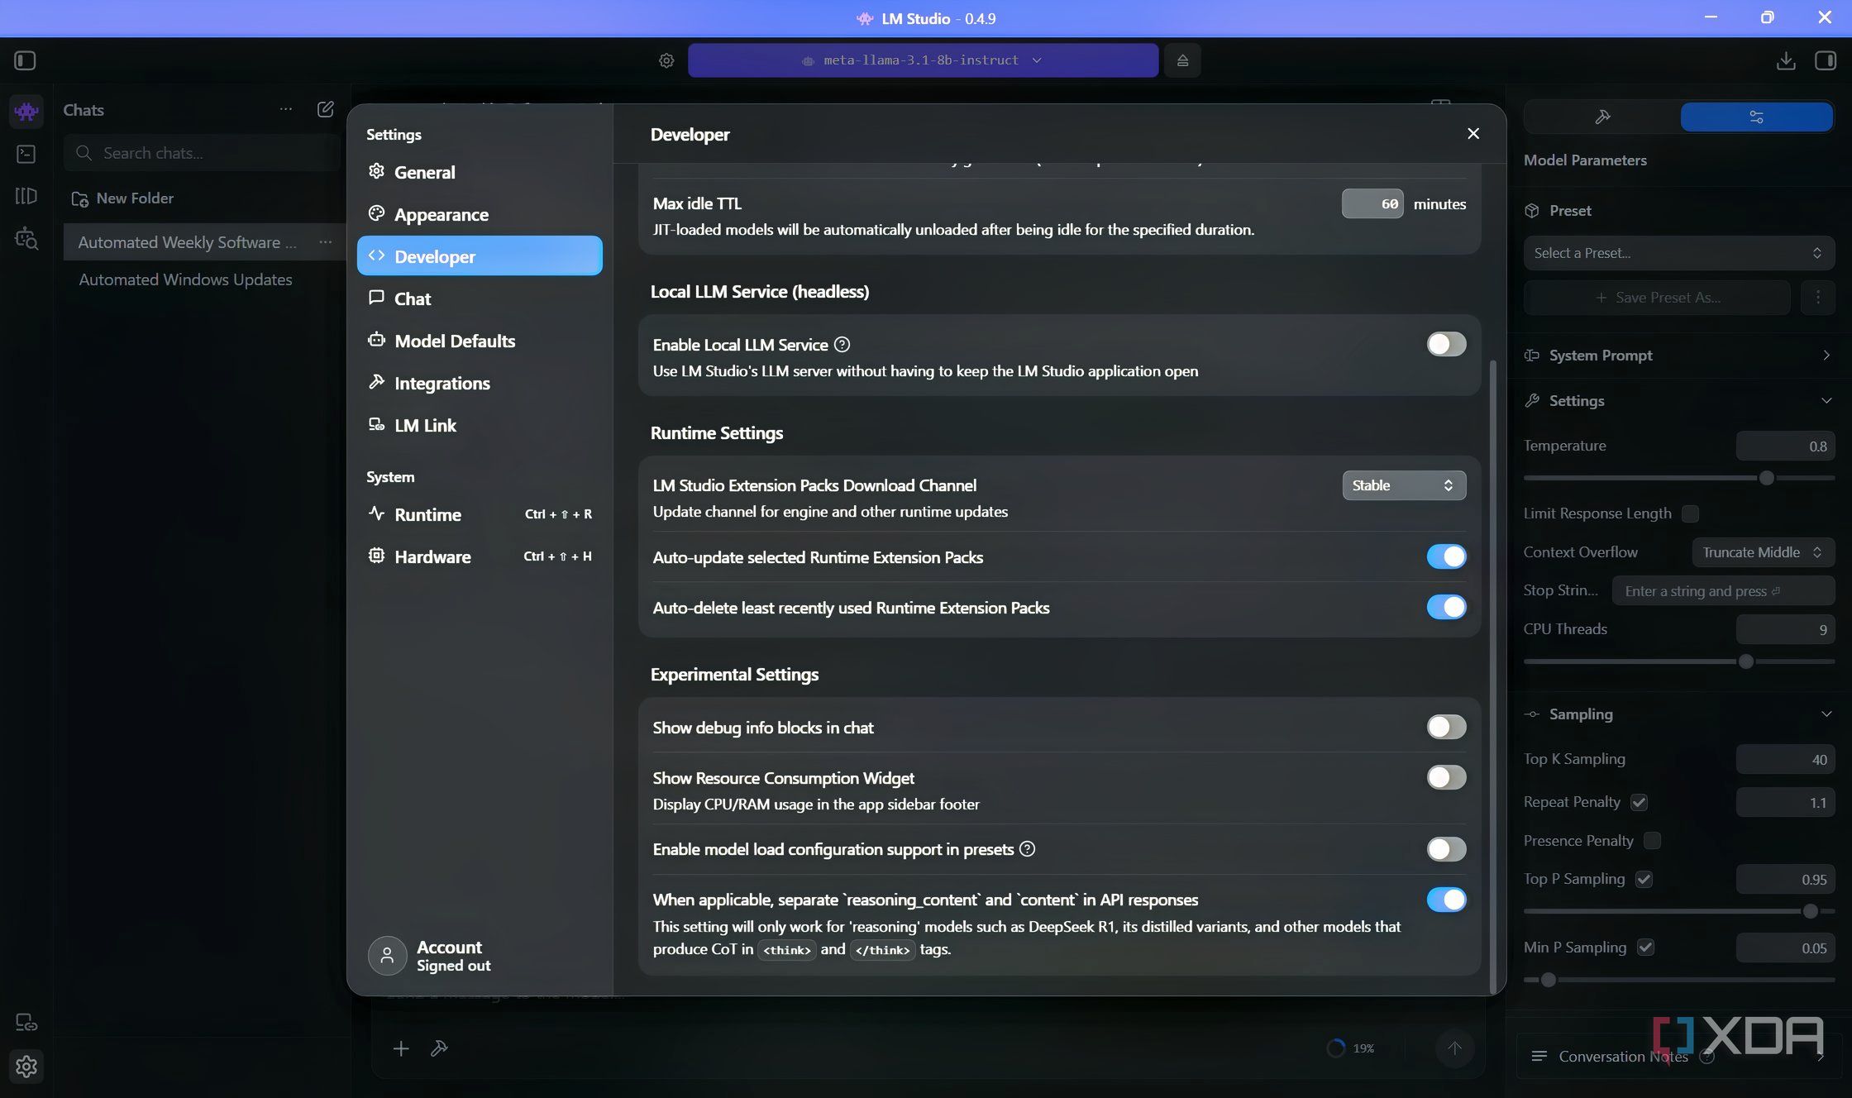This screenshot has height=1098, width=1852.
Task: Open the Select a Preset dropdown
Action: 1678,253
